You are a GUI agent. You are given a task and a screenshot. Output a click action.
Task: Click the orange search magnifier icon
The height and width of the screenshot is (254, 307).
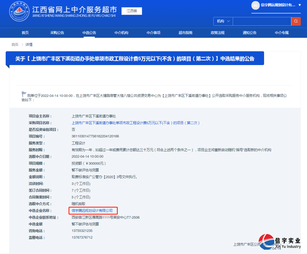pyautogui.click(x=296, y=21)
